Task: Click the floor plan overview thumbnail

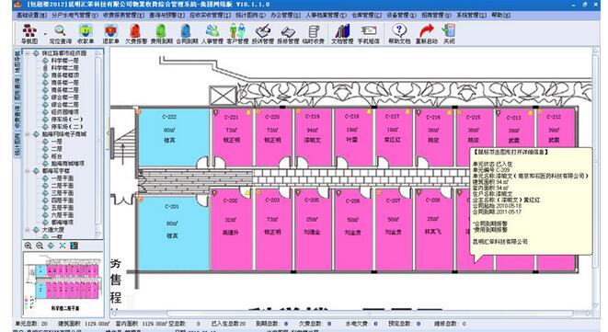Action: [64, 284]
